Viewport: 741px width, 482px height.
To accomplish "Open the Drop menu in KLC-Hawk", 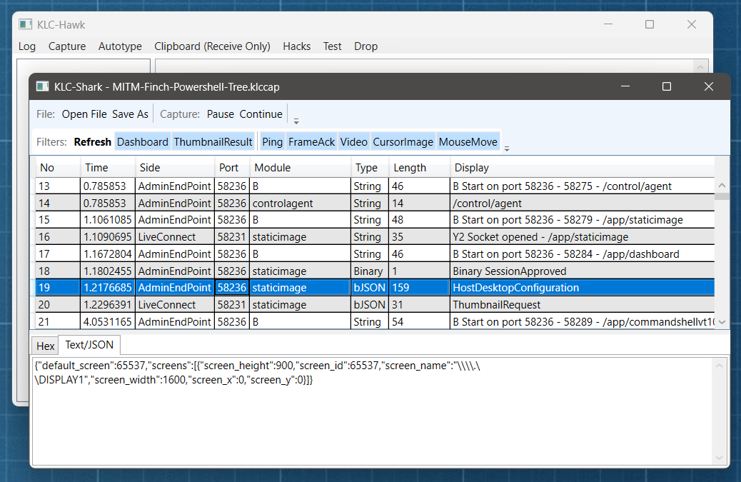I will pyautogui.click(x=366, y=46).
